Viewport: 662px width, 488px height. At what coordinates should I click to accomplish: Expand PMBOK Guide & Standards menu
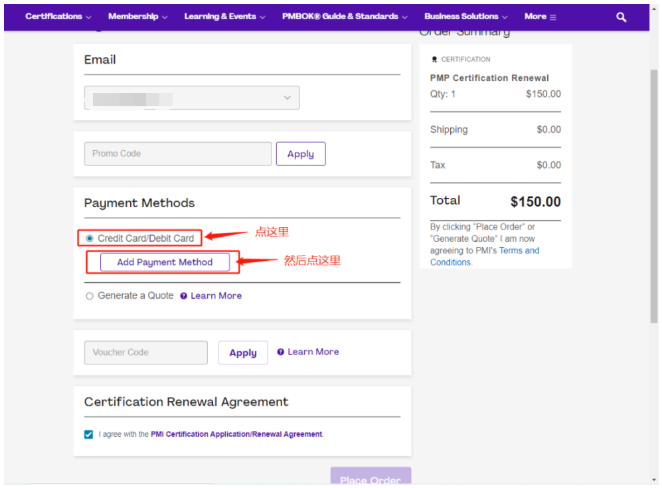coord(345,17)
